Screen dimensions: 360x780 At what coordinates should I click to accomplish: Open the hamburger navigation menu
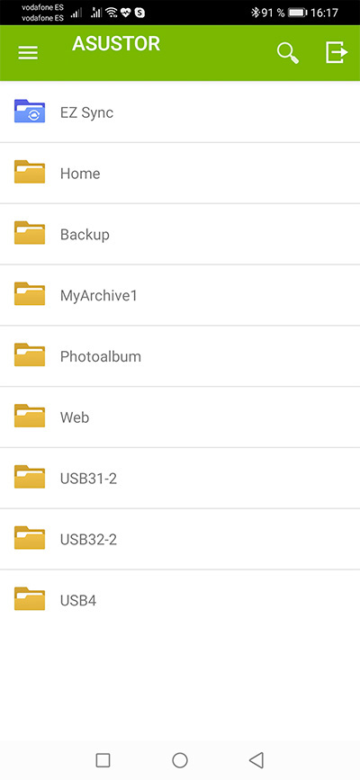(28, 53)
